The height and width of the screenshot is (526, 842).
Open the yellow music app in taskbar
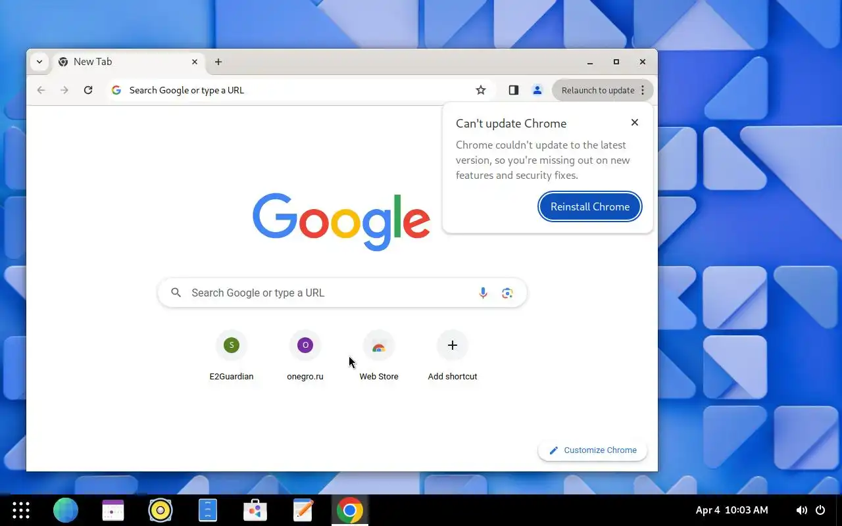(161, 510)
